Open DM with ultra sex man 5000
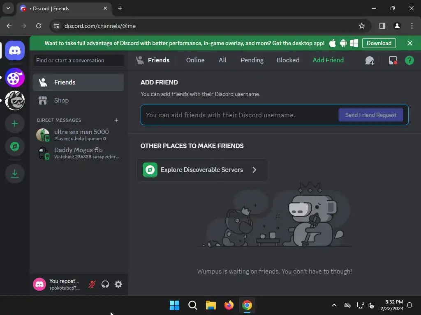 (78, 135)
